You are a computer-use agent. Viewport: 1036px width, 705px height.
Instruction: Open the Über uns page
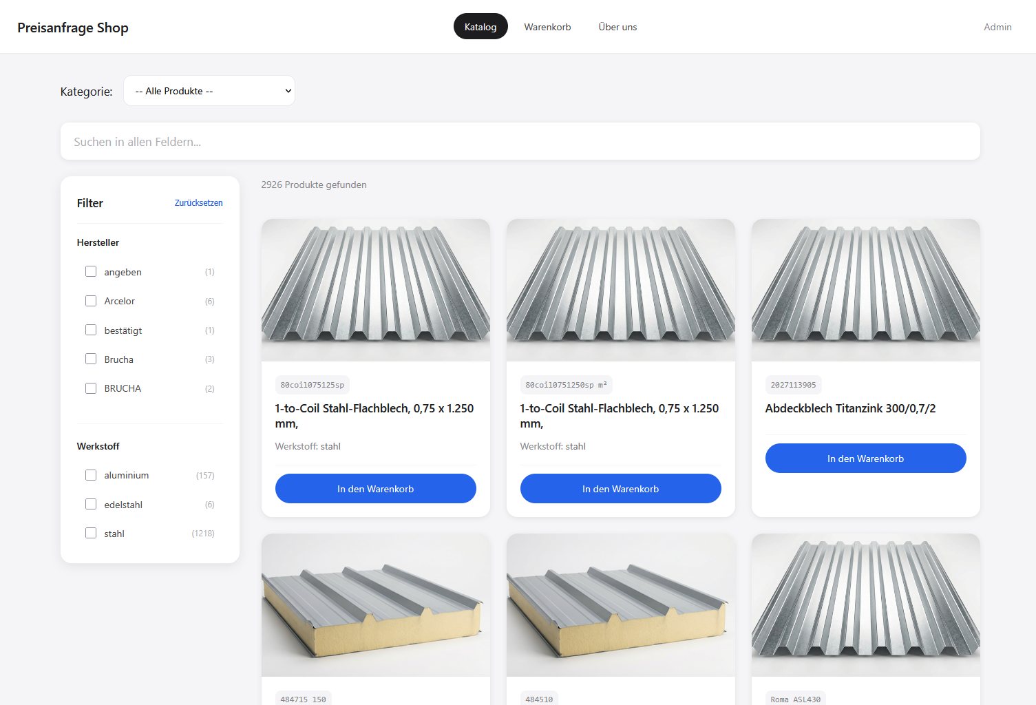pos(617,27)
